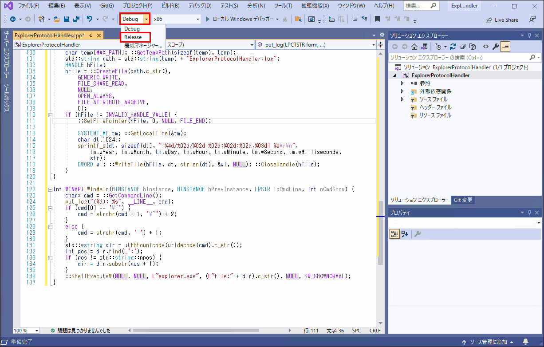Expand the 参照 node in Solution Explorer
This screenshot has height=347, width=544.
click(402, 83)
